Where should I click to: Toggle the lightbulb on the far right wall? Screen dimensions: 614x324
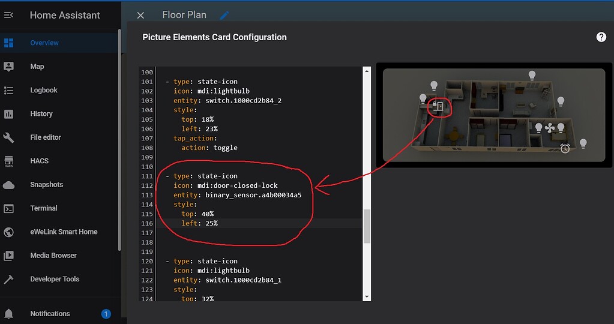coord(561,101)
